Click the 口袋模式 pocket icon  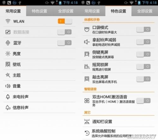click(87, 29)
